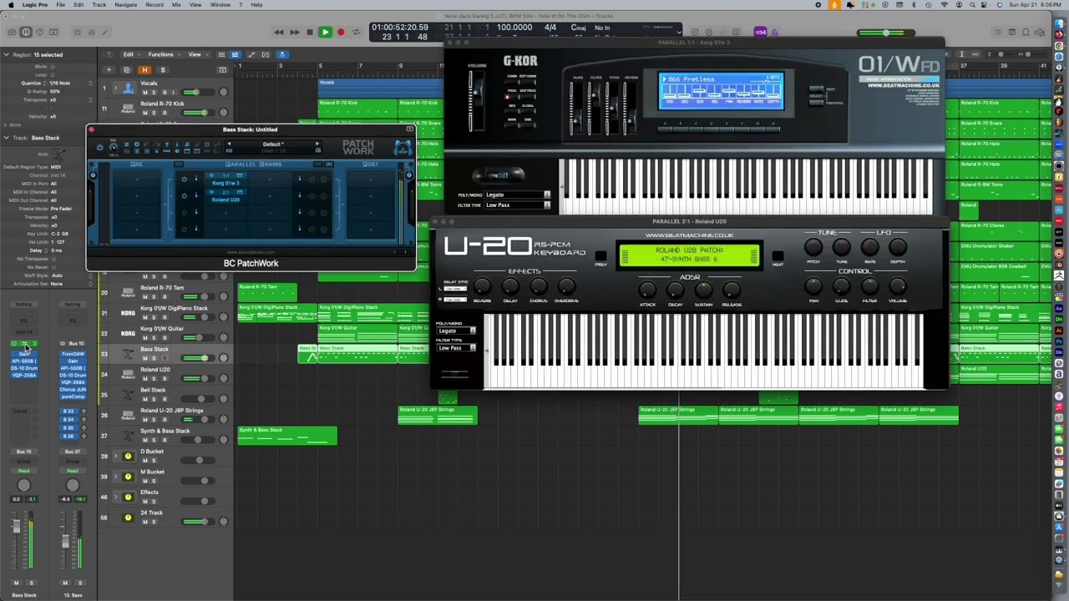Click the Rewind transport button
This screenshot has width=1069, height=601.
279,32
